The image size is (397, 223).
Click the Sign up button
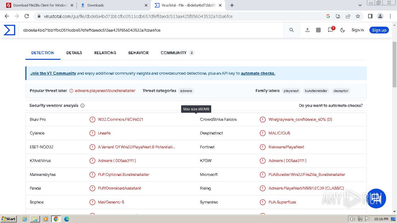point(379,30)
